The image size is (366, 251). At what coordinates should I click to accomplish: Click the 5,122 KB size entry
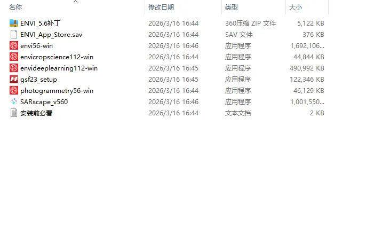click(x=311, y=23)
